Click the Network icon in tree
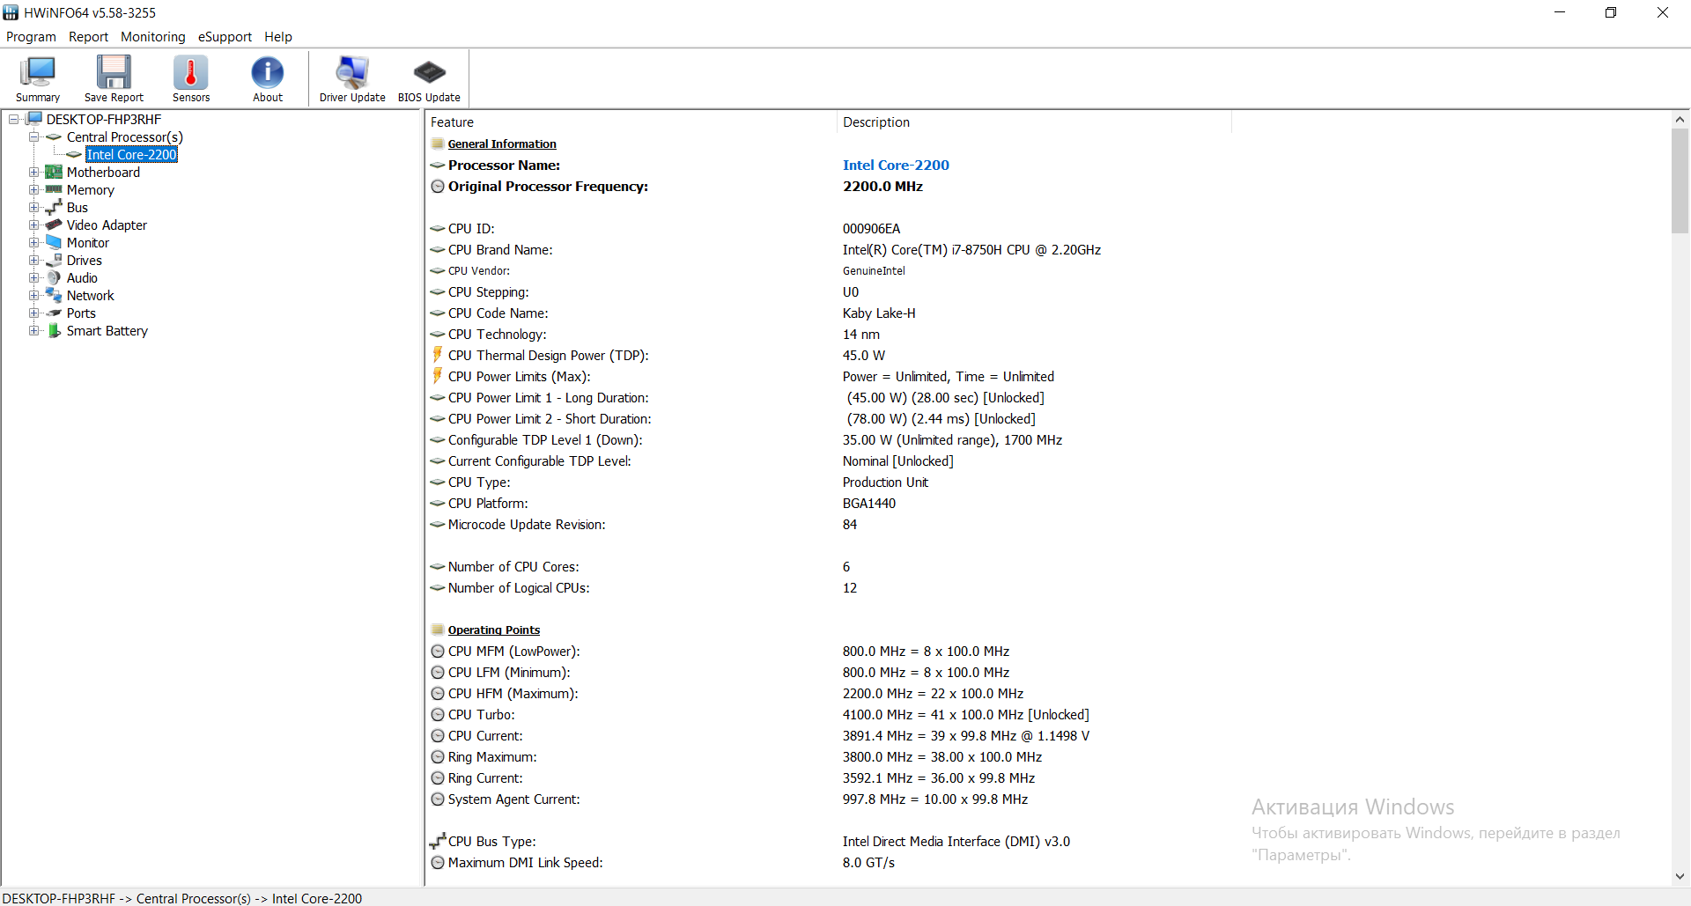Screen dimensions: 1691x906 point(54,295)
